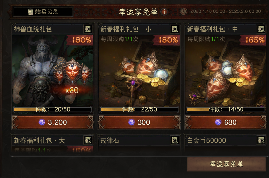Screen dimensions: 269x178
Task: Click the clock icon next to event dates
Action: pos(184,11)
